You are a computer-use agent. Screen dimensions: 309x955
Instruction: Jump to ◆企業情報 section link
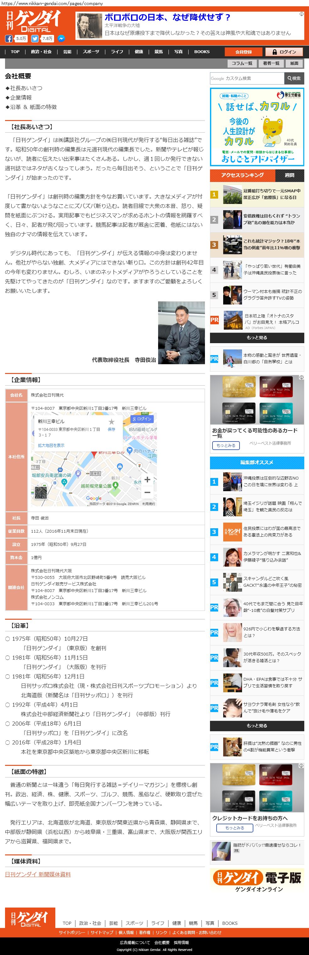click(19, 97)
